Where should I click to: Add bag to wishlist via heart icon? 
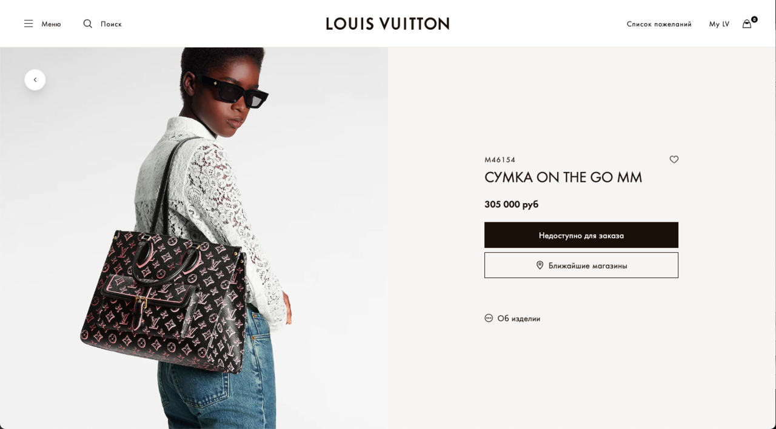[x=674, y=159]
